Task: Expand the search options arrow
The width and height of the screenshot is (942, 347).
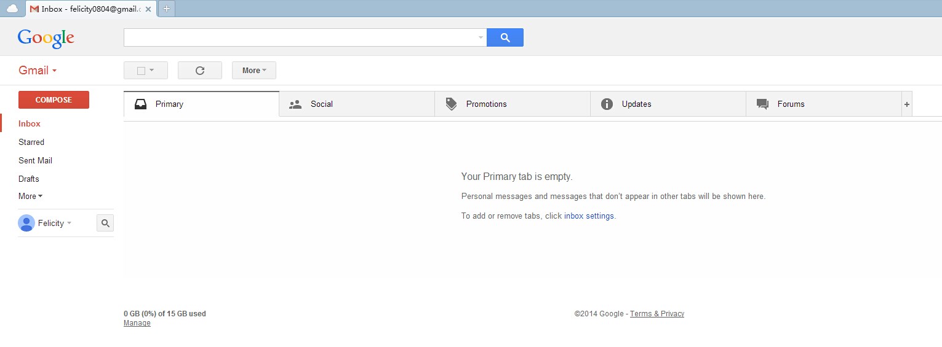Action: [x=481, y=37]
